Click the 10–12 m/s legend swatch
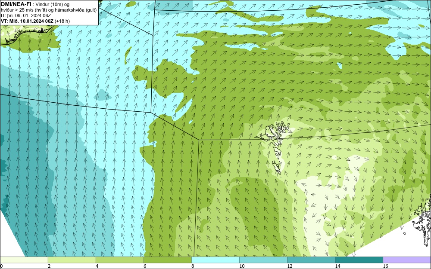 pyautogui.click(x=263, y=260)
